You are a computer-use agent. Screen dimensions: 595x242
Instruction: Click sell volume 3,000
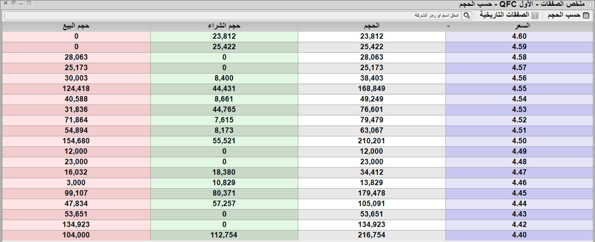point(76,183)
